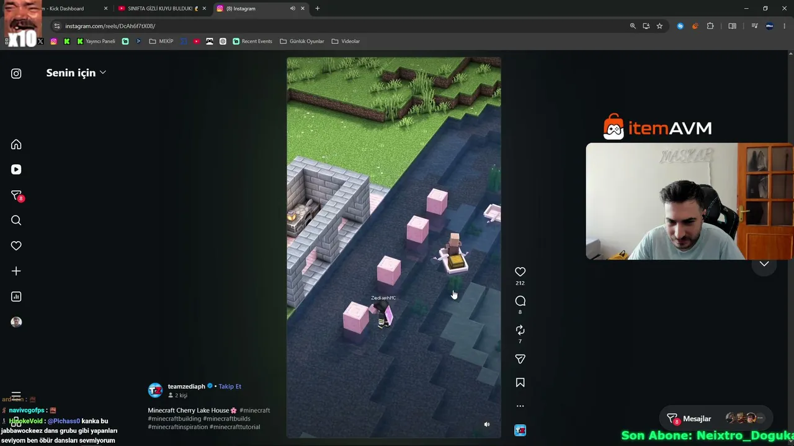Screen dimensions: 794x446
Task: Like the reel with the heart icon
Action: (520, 272)
